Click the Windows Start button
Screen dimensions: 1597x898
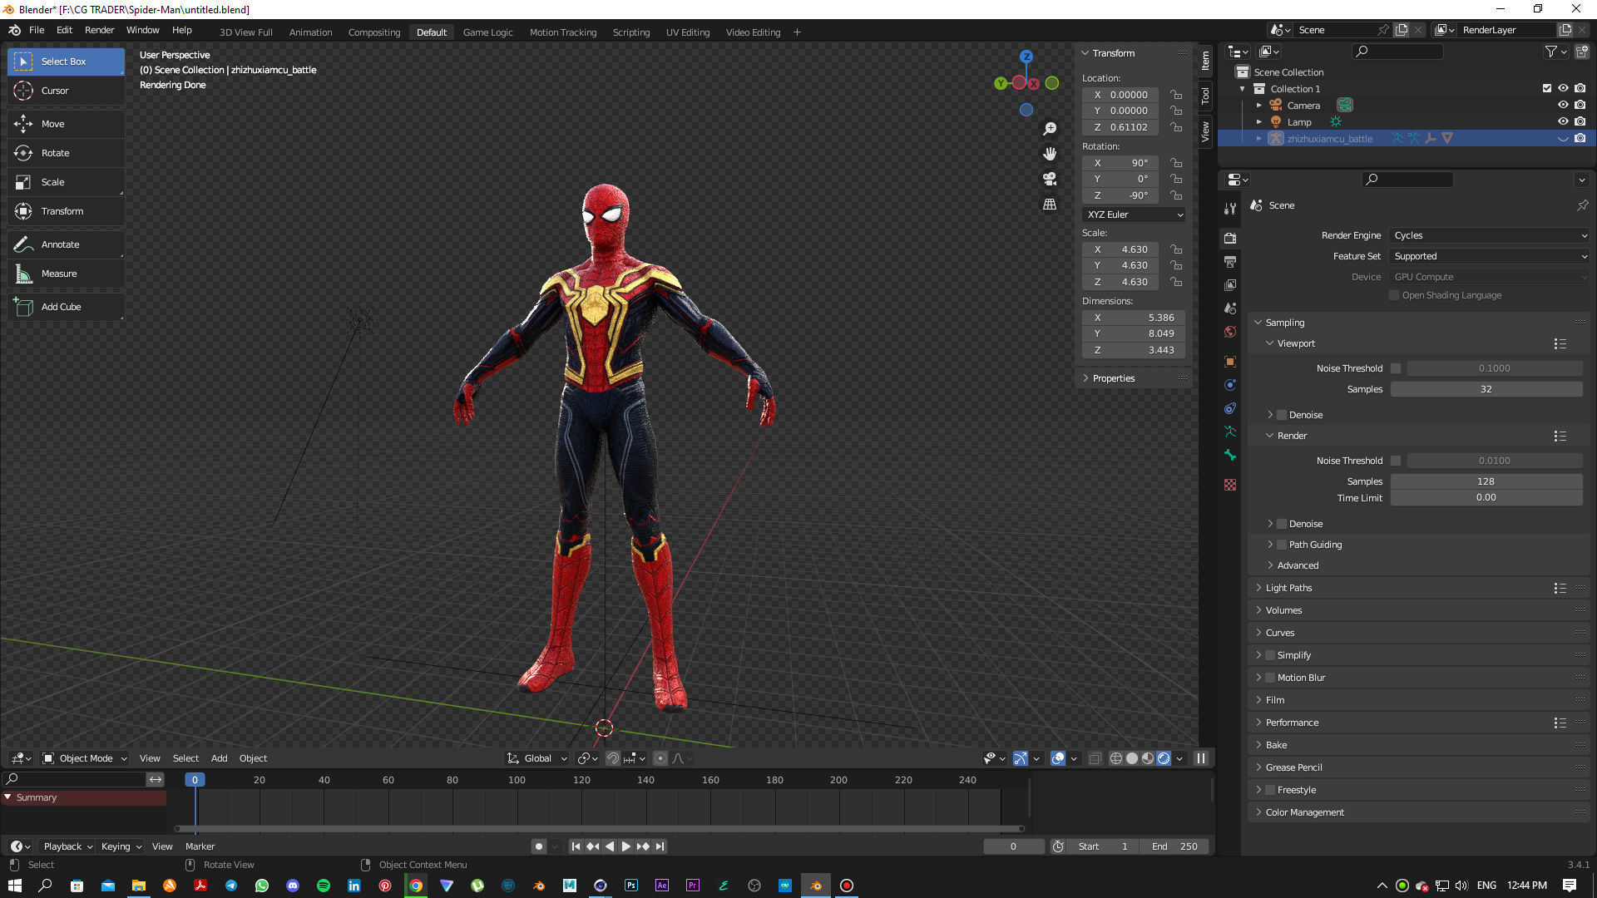click(x=15, y=886)
